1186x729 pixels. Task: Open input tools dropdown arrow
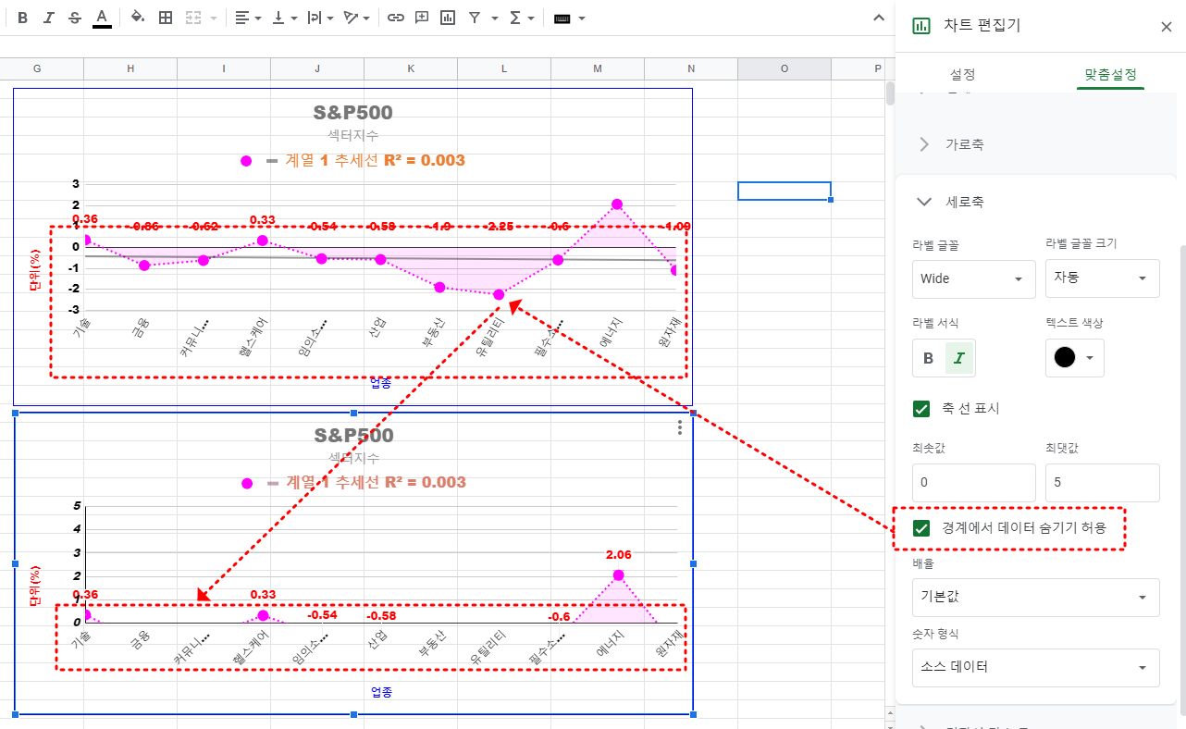click(x=582, y=18)
